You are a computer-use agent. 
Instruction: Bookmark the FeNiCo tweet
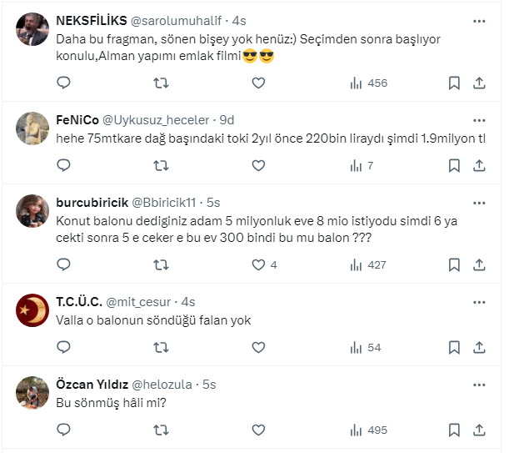pyautogui.click(x=454, y=165)
